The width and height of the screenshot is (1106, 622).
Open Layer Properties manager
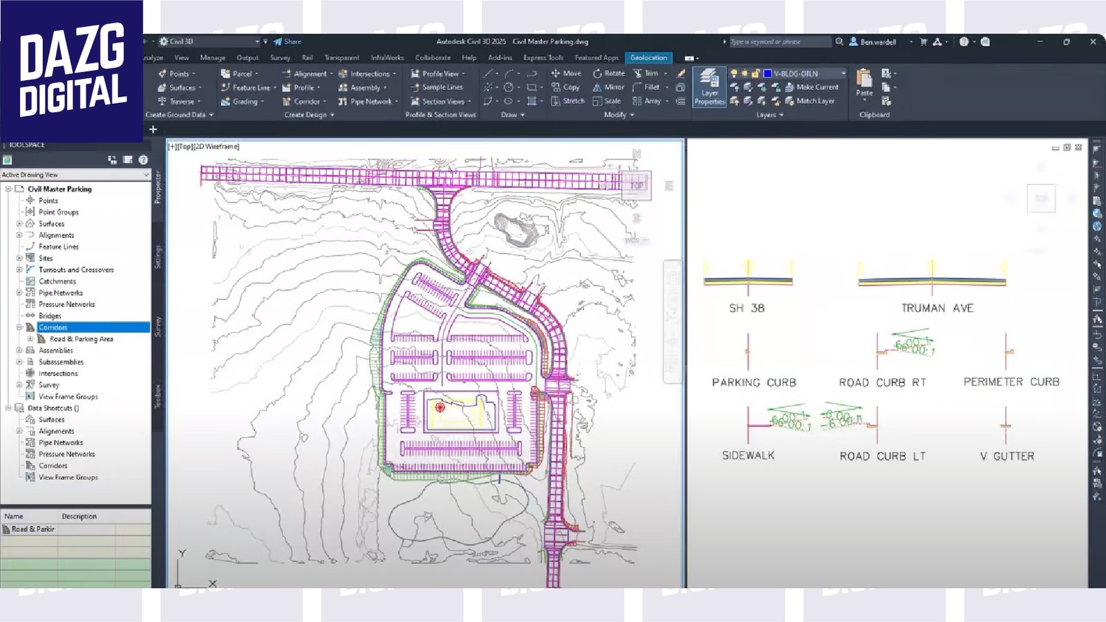[x=709, y=87]
